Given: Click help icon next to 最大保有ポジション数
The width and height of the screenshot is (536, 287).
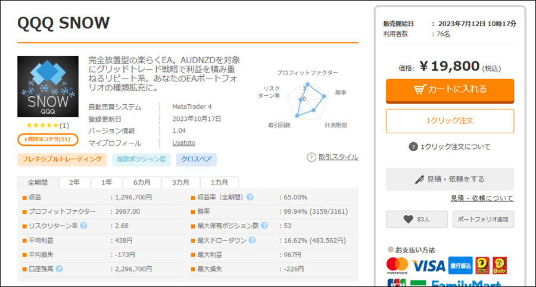Looking at the screenshot, I should pyautogui.click(x=264, y=226).
